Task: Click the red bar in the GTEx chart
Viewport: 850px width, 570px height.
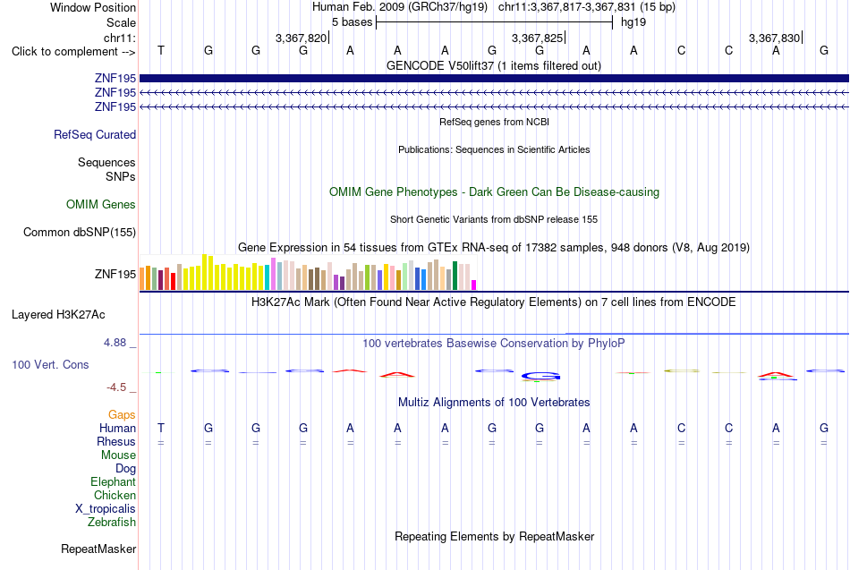Action: click(x=173, y=282)
